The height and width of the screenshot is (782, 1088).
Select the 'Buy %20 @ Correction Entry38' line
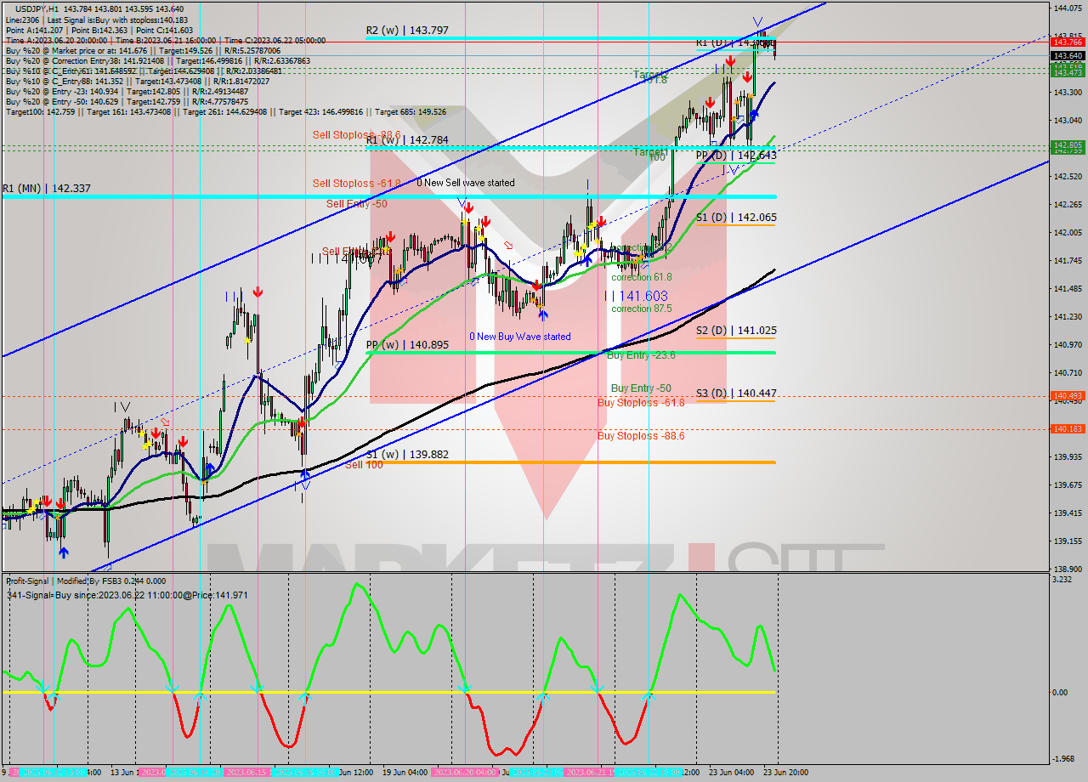tap(158, 61)
